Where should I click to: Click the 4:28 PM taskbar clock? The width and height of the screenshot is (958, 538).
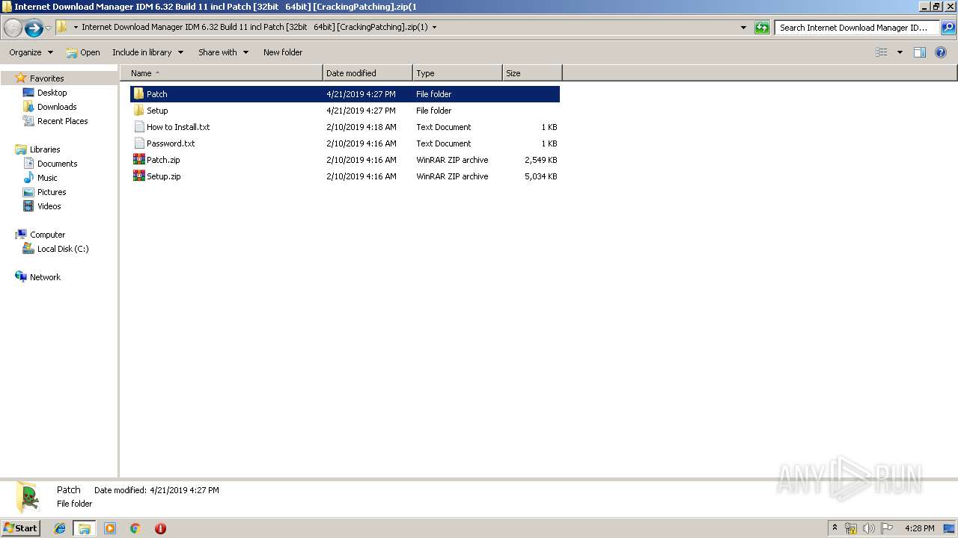pos(919,528)
